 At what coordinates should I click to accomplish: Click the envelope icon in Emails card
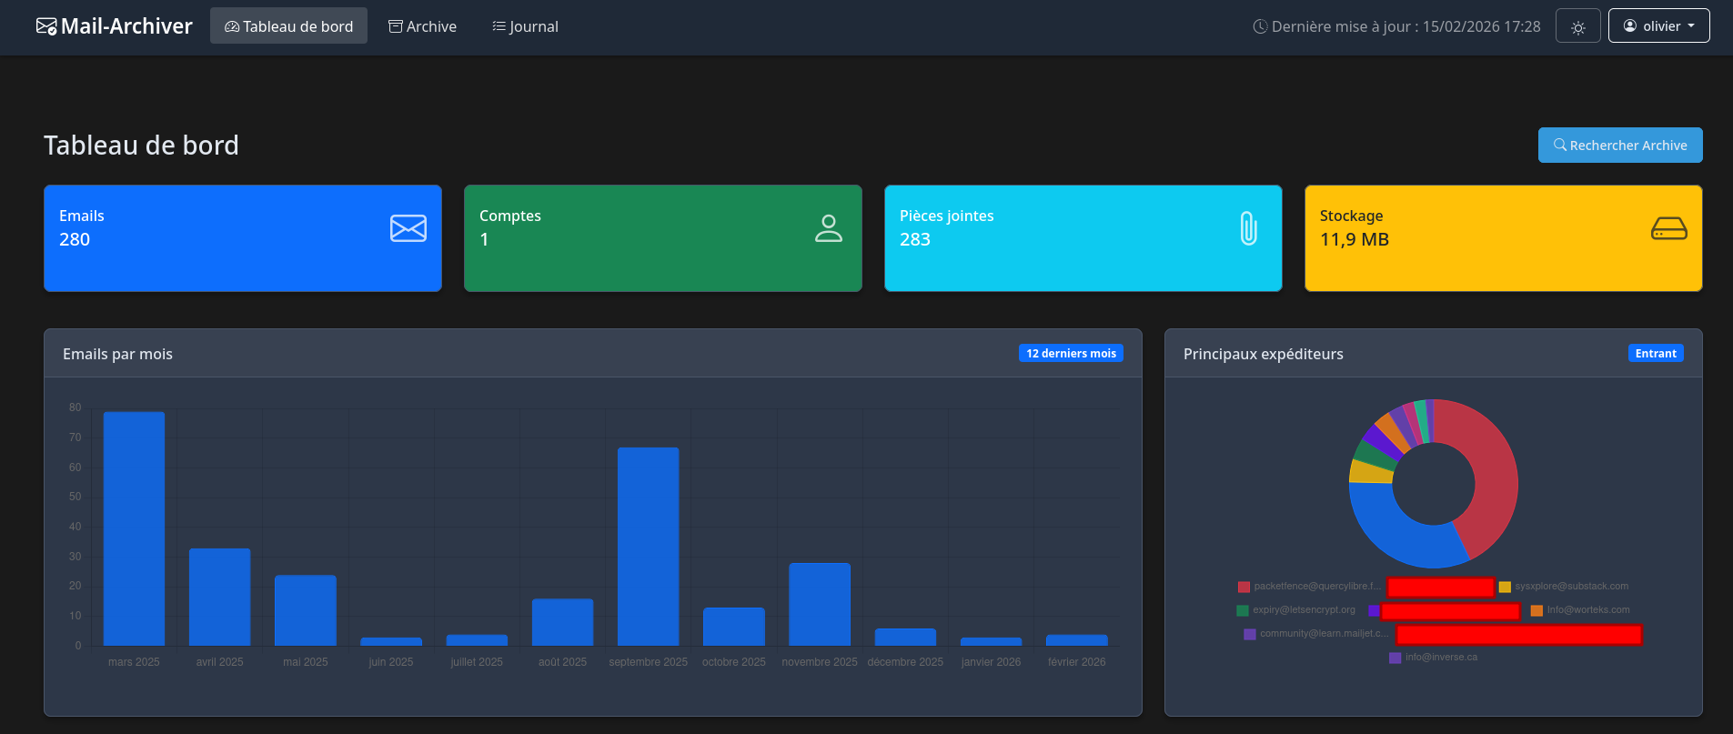tap(408, 228)
